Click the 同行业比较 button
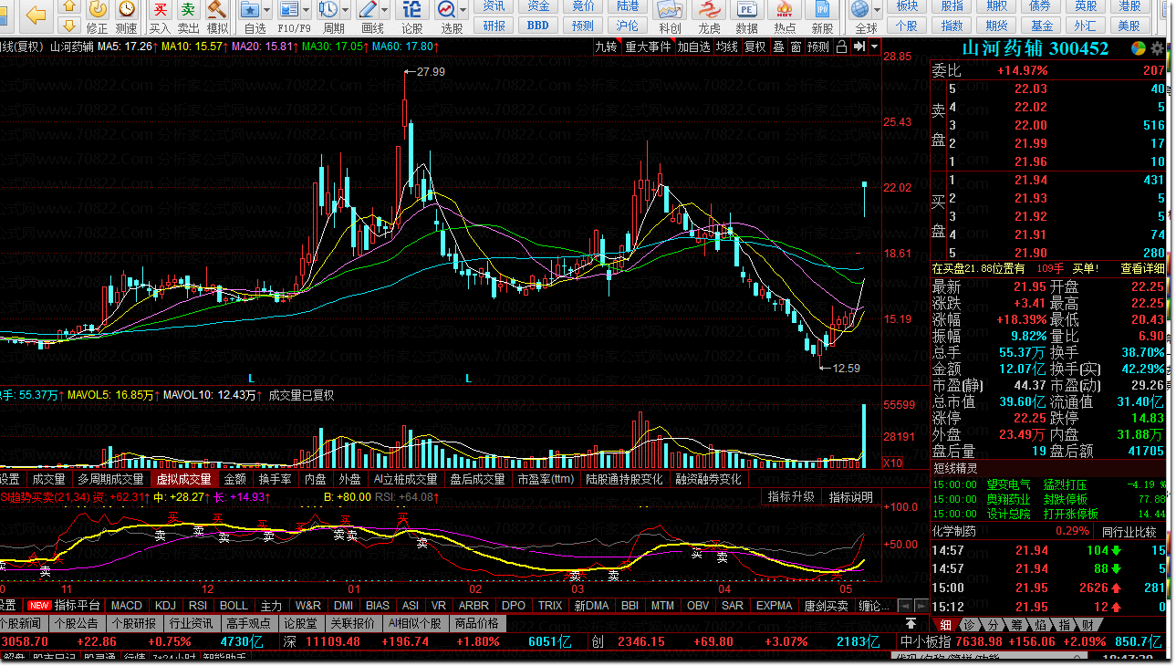1176x666 pixels. (1129, 532)
